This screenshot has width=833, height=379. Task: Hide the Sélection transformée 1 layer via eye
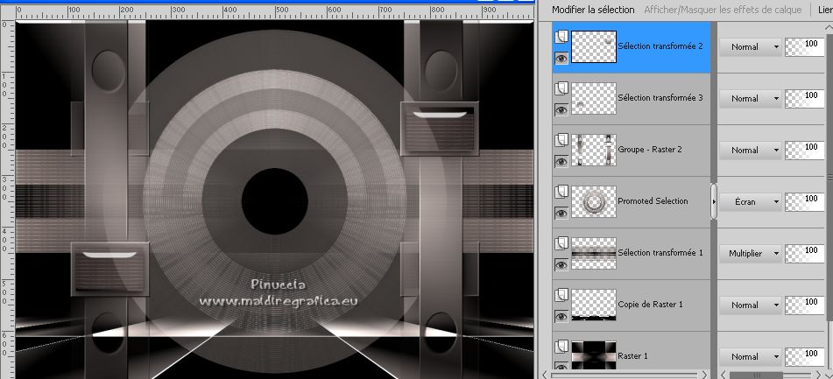[561, 264]
